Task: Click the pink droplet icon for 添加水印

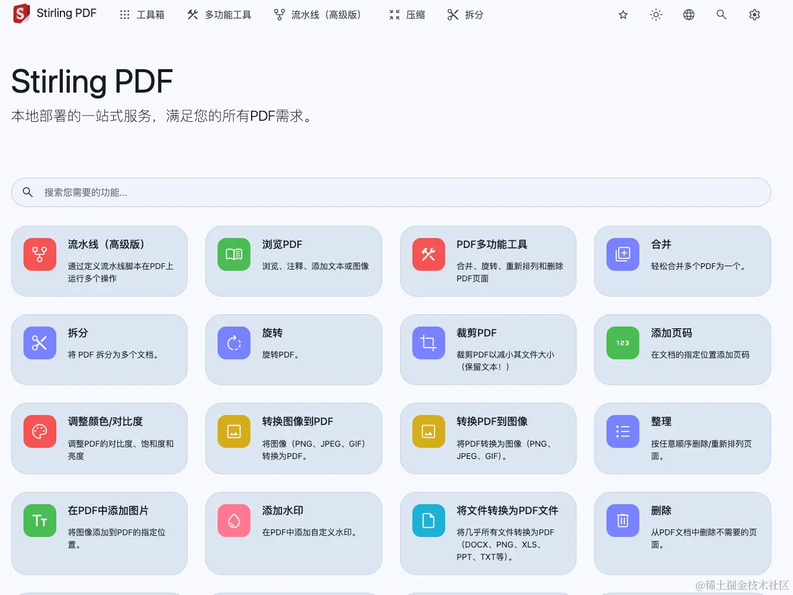Action: coord(234,521)
